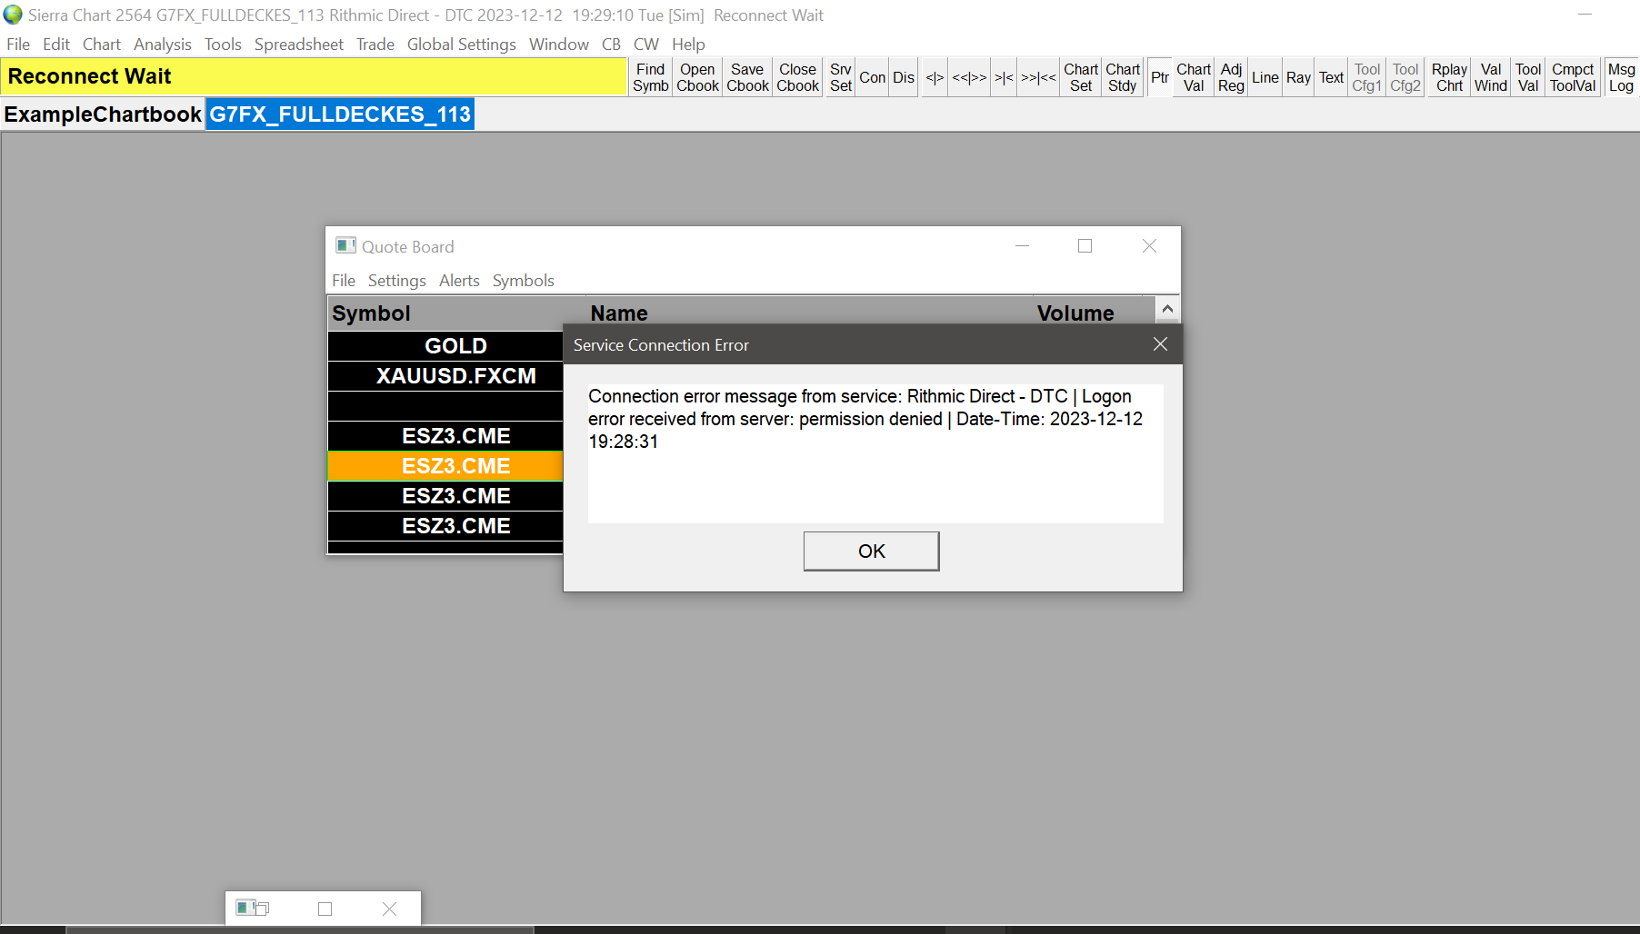
Task: Click the Tool Cfg2 button
Action: coord(1405,77)
